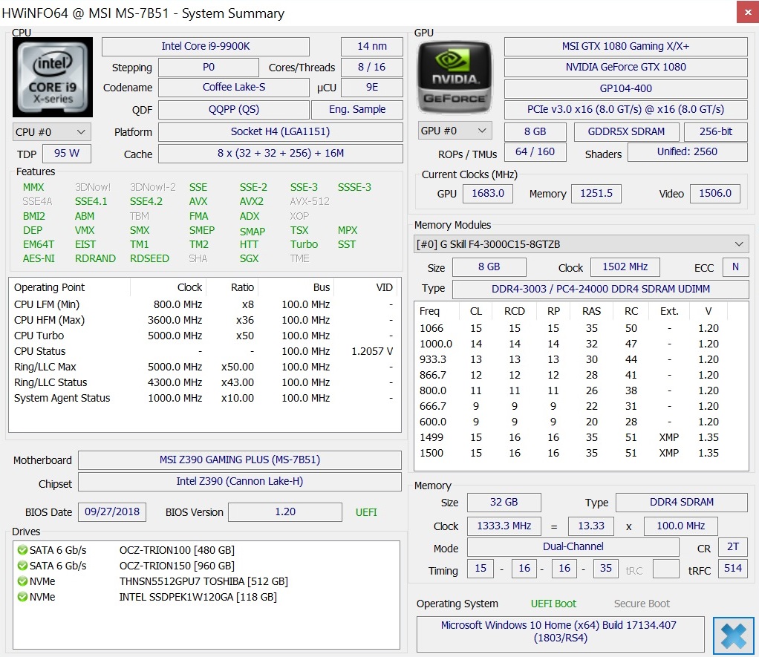Click the Cache 8 x (32 + 32 + 256) + 16M field
Image resolution: width=759 pixels, height=657 pixels.
tap(281, 154)
